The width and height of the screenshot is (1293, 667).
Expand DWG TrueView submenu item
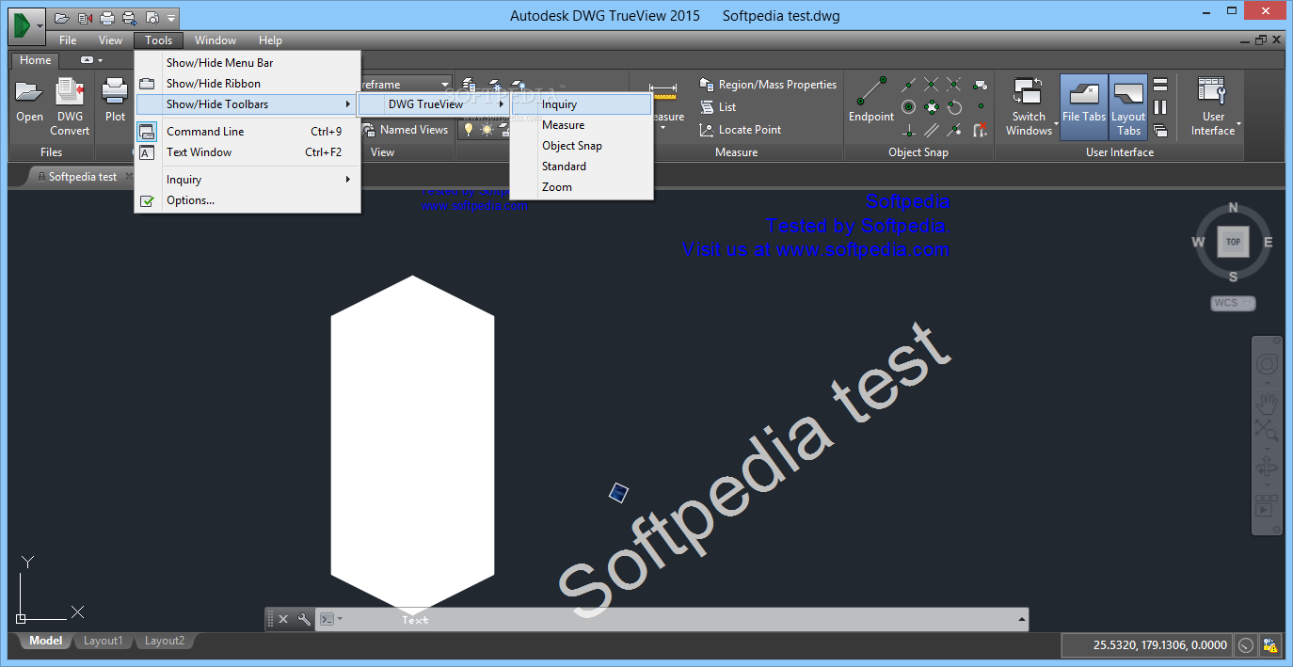434,104
